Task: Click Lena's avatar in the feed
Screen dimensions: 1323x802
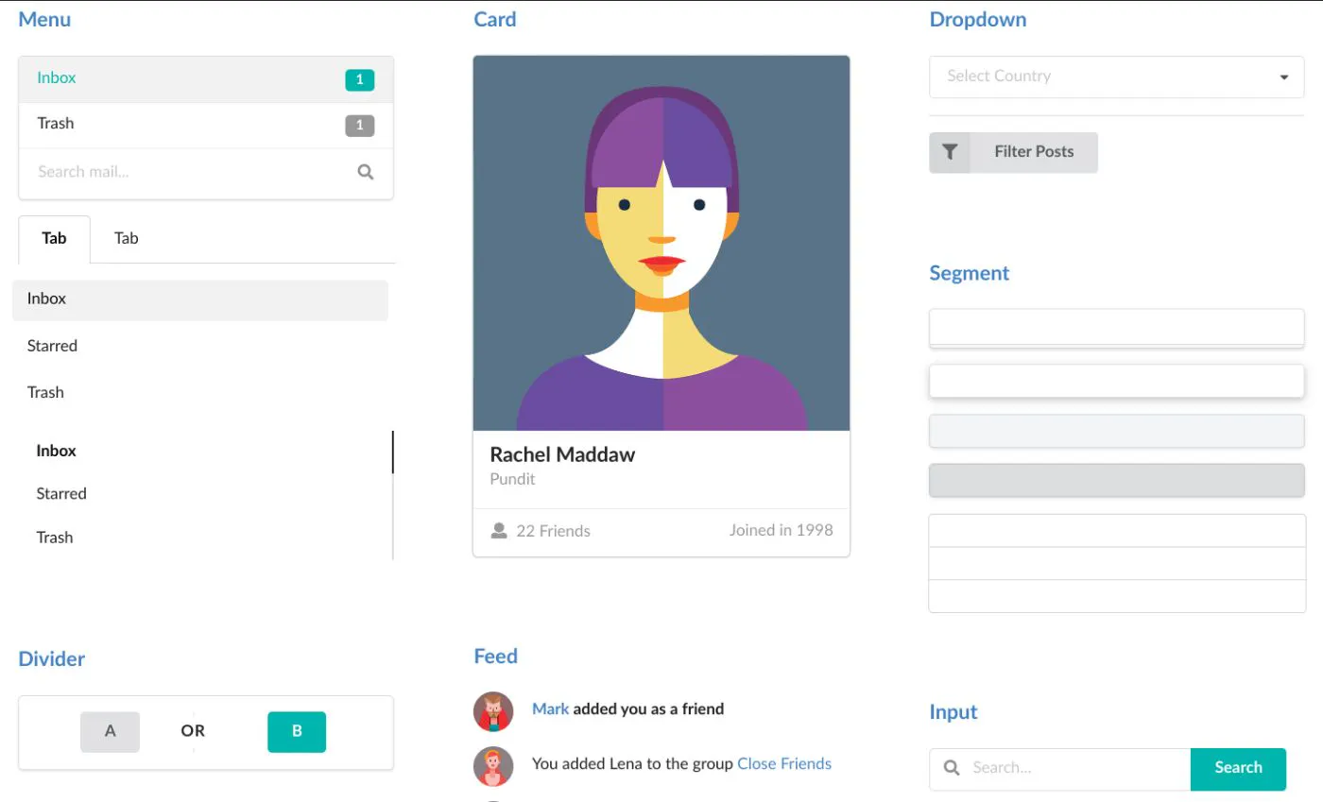Action: click(x=493, y=766)
